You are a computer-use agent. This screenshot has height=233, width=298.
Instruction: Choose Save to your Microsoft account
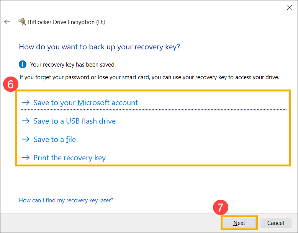point(154,102)
